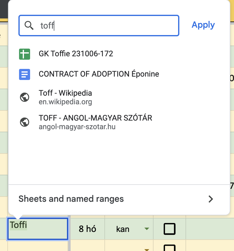Image resolution: width=234 pixels, height=251 pixels.
Task: Tick the checkbox in the Toffi row
Action: pos(170,229)
